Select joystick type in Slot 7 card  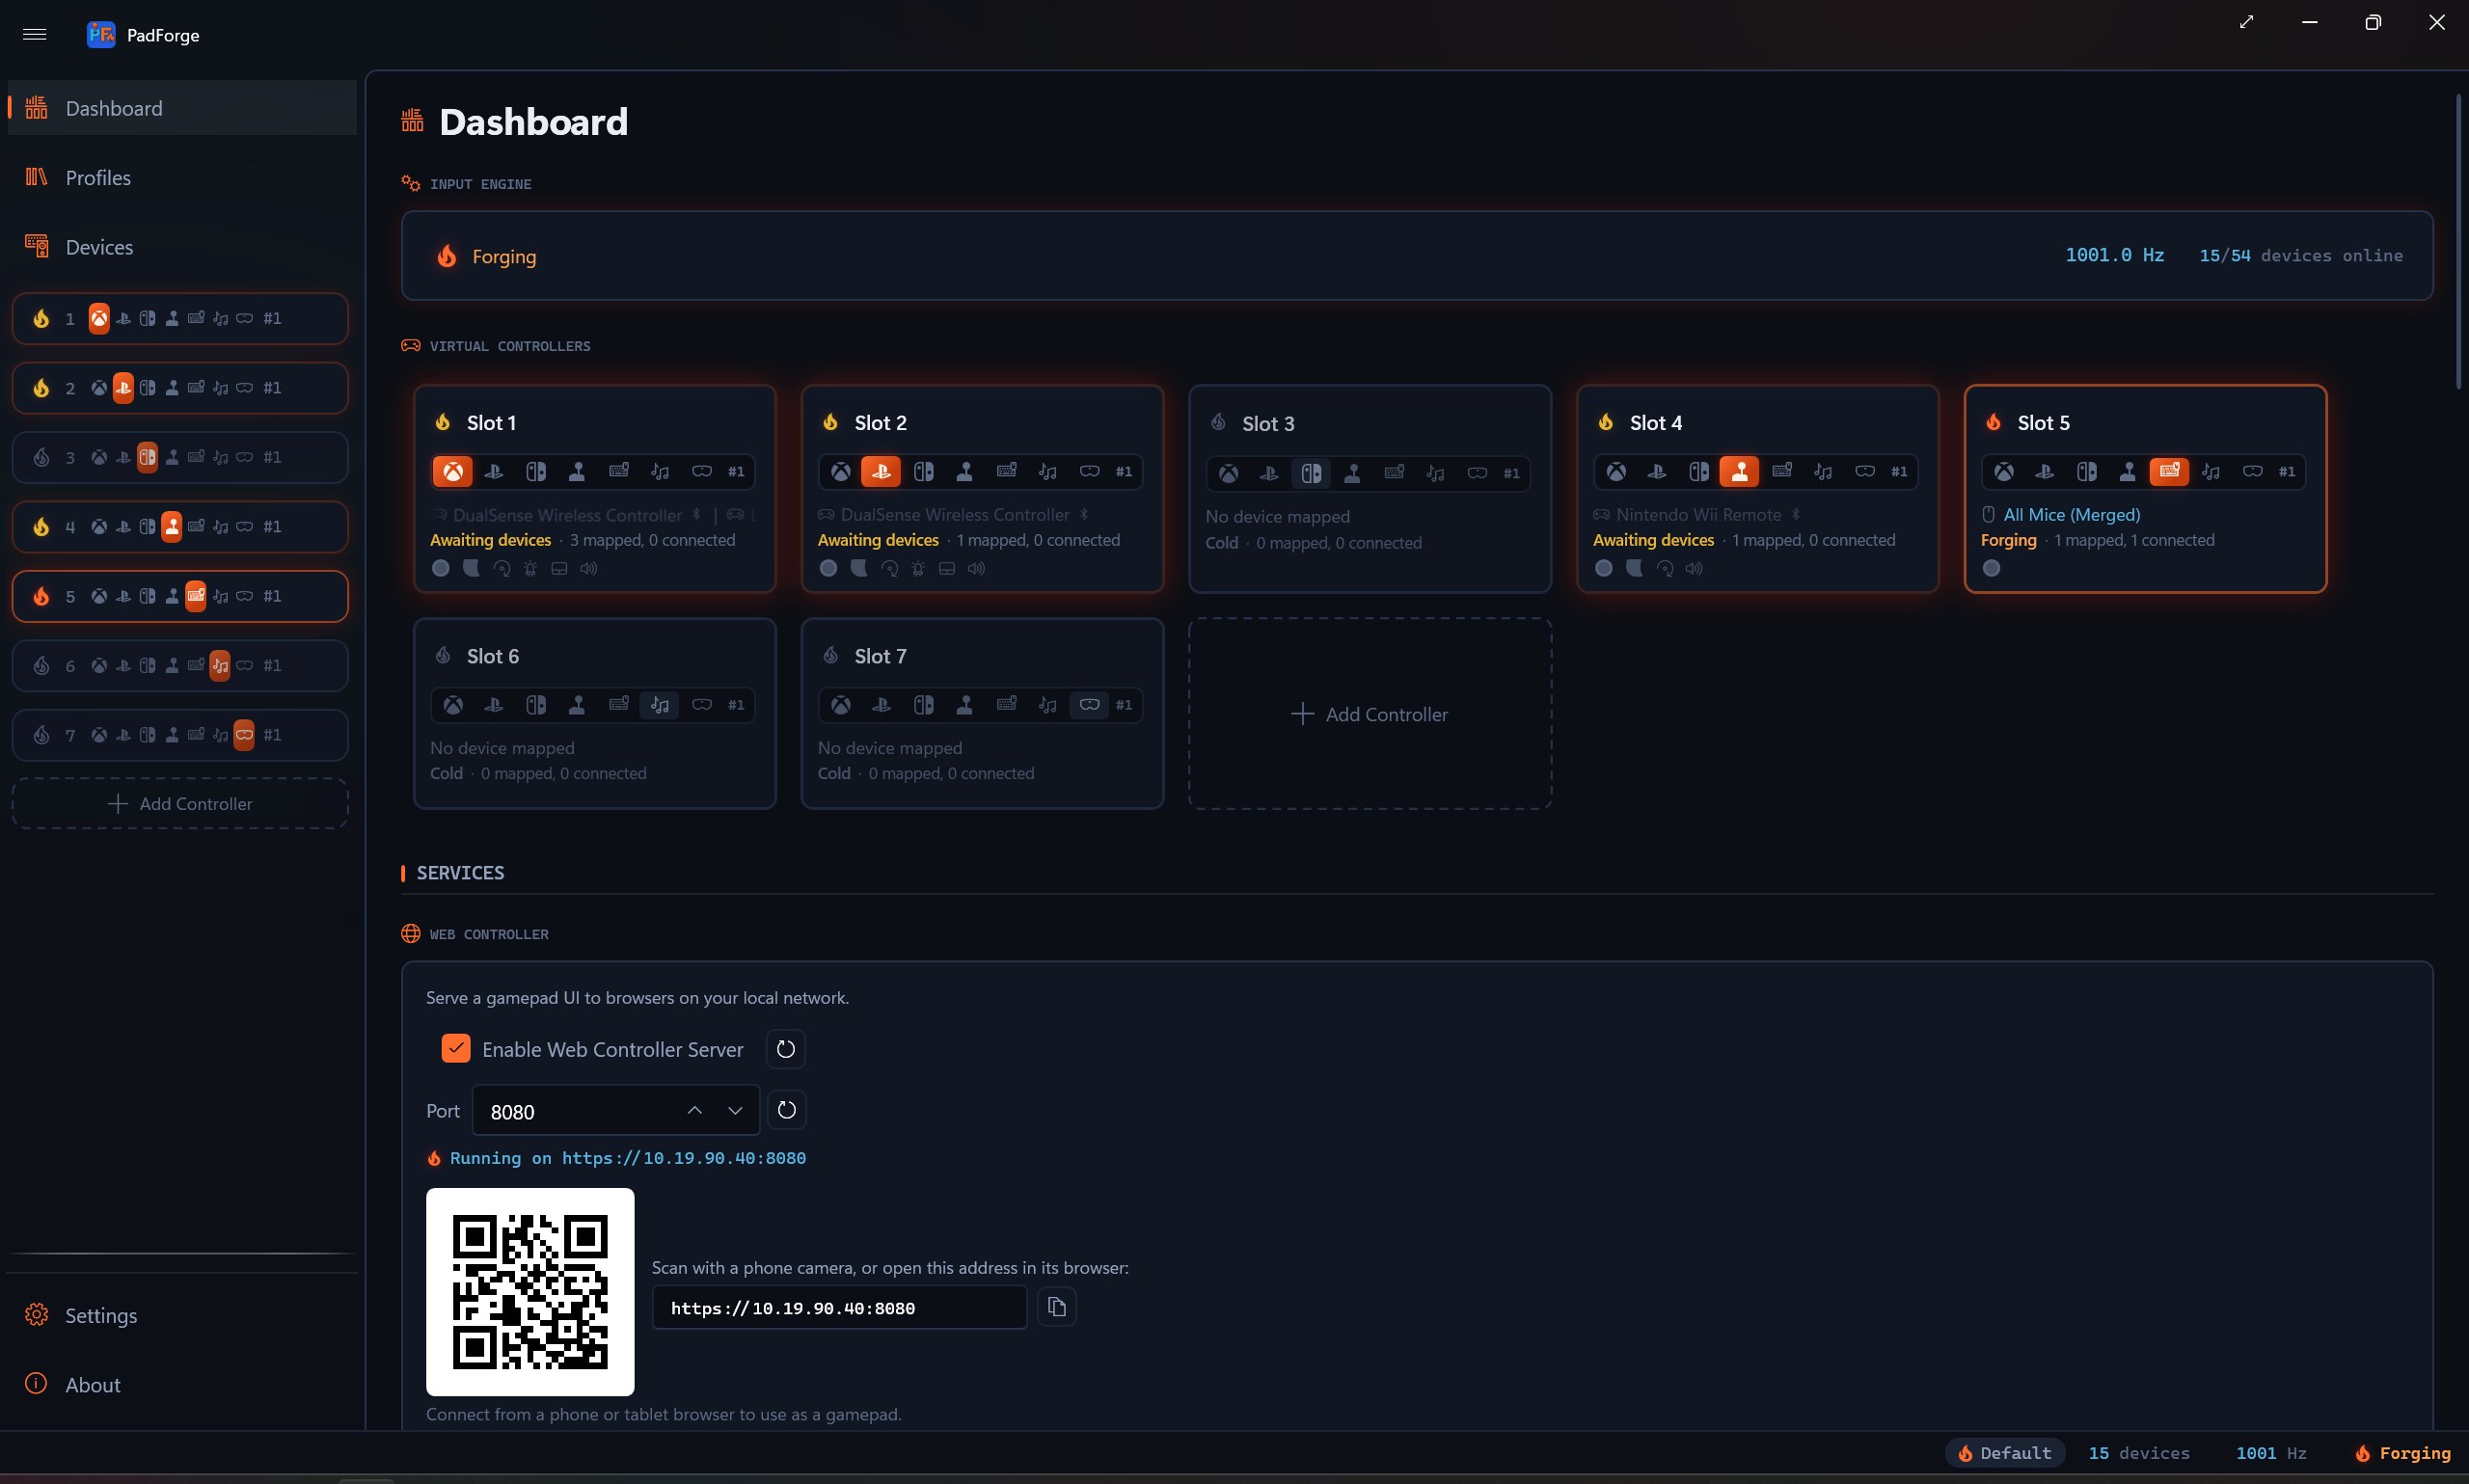(964, 705)
